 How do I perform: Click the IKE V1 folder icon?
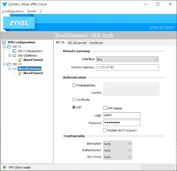pyautogui.click(x=9, y=47)
